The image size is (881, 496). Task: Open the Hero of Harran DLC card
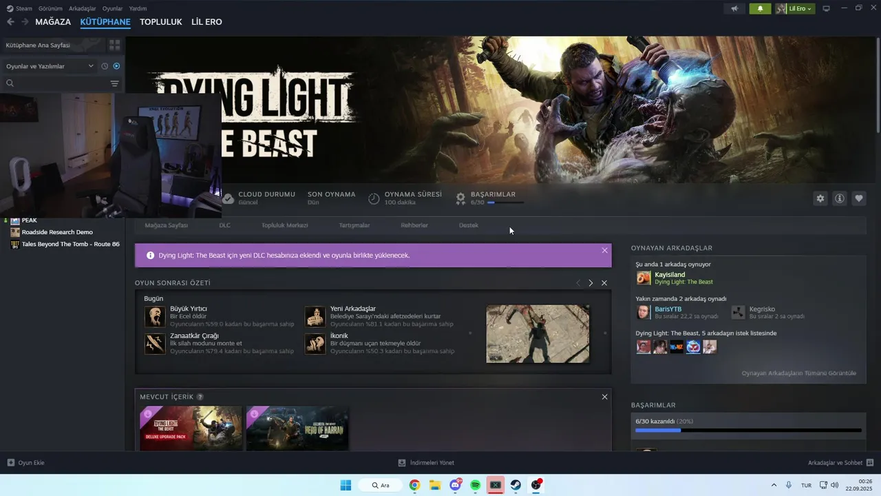tap(297, 428)
